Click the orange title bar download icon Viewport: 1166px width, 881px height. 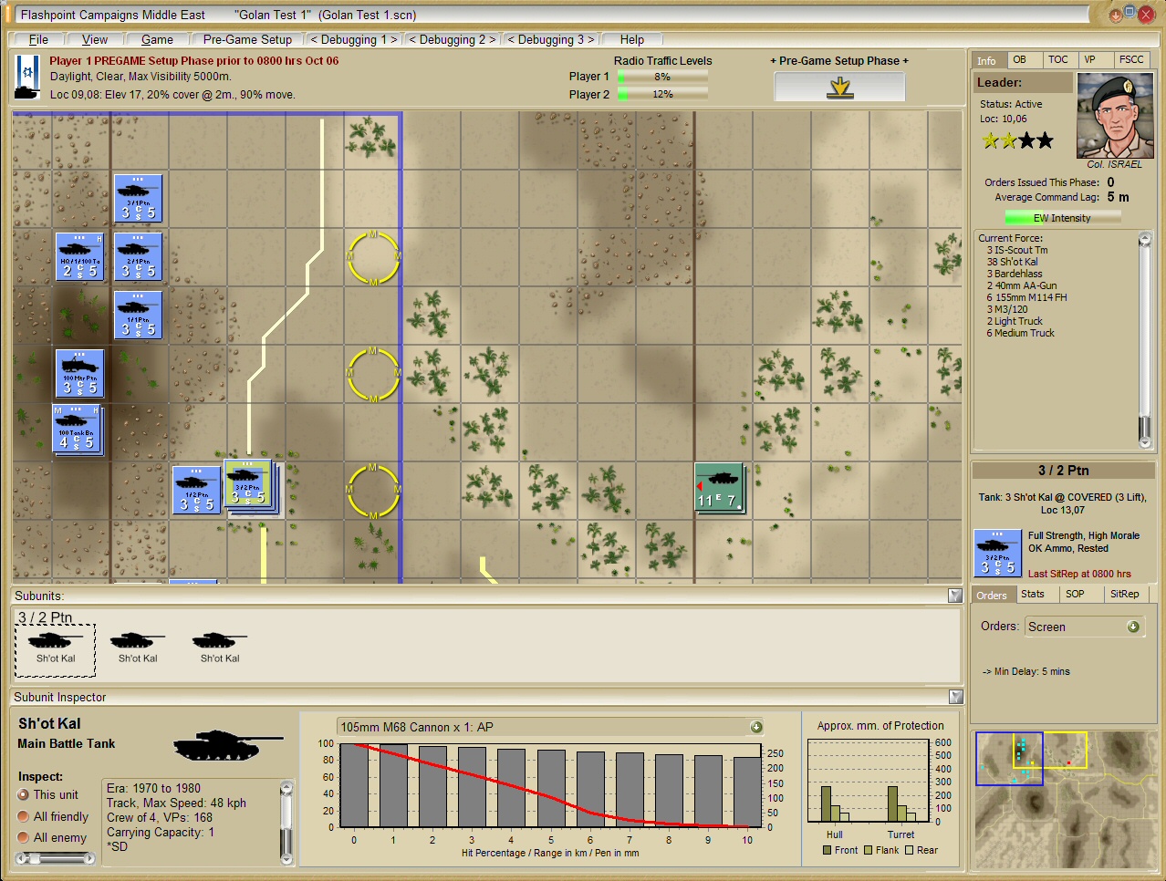tap(1115, 16)
